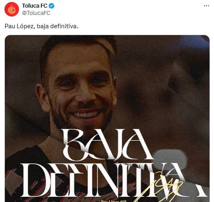Viewport: 214px width, 202px height.
Task: Click the gold signature on the image
Action: 160,187
